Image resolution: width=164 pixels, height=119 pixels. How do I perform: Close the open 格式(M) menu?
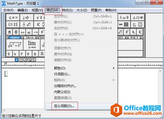[x=52, y=10]
